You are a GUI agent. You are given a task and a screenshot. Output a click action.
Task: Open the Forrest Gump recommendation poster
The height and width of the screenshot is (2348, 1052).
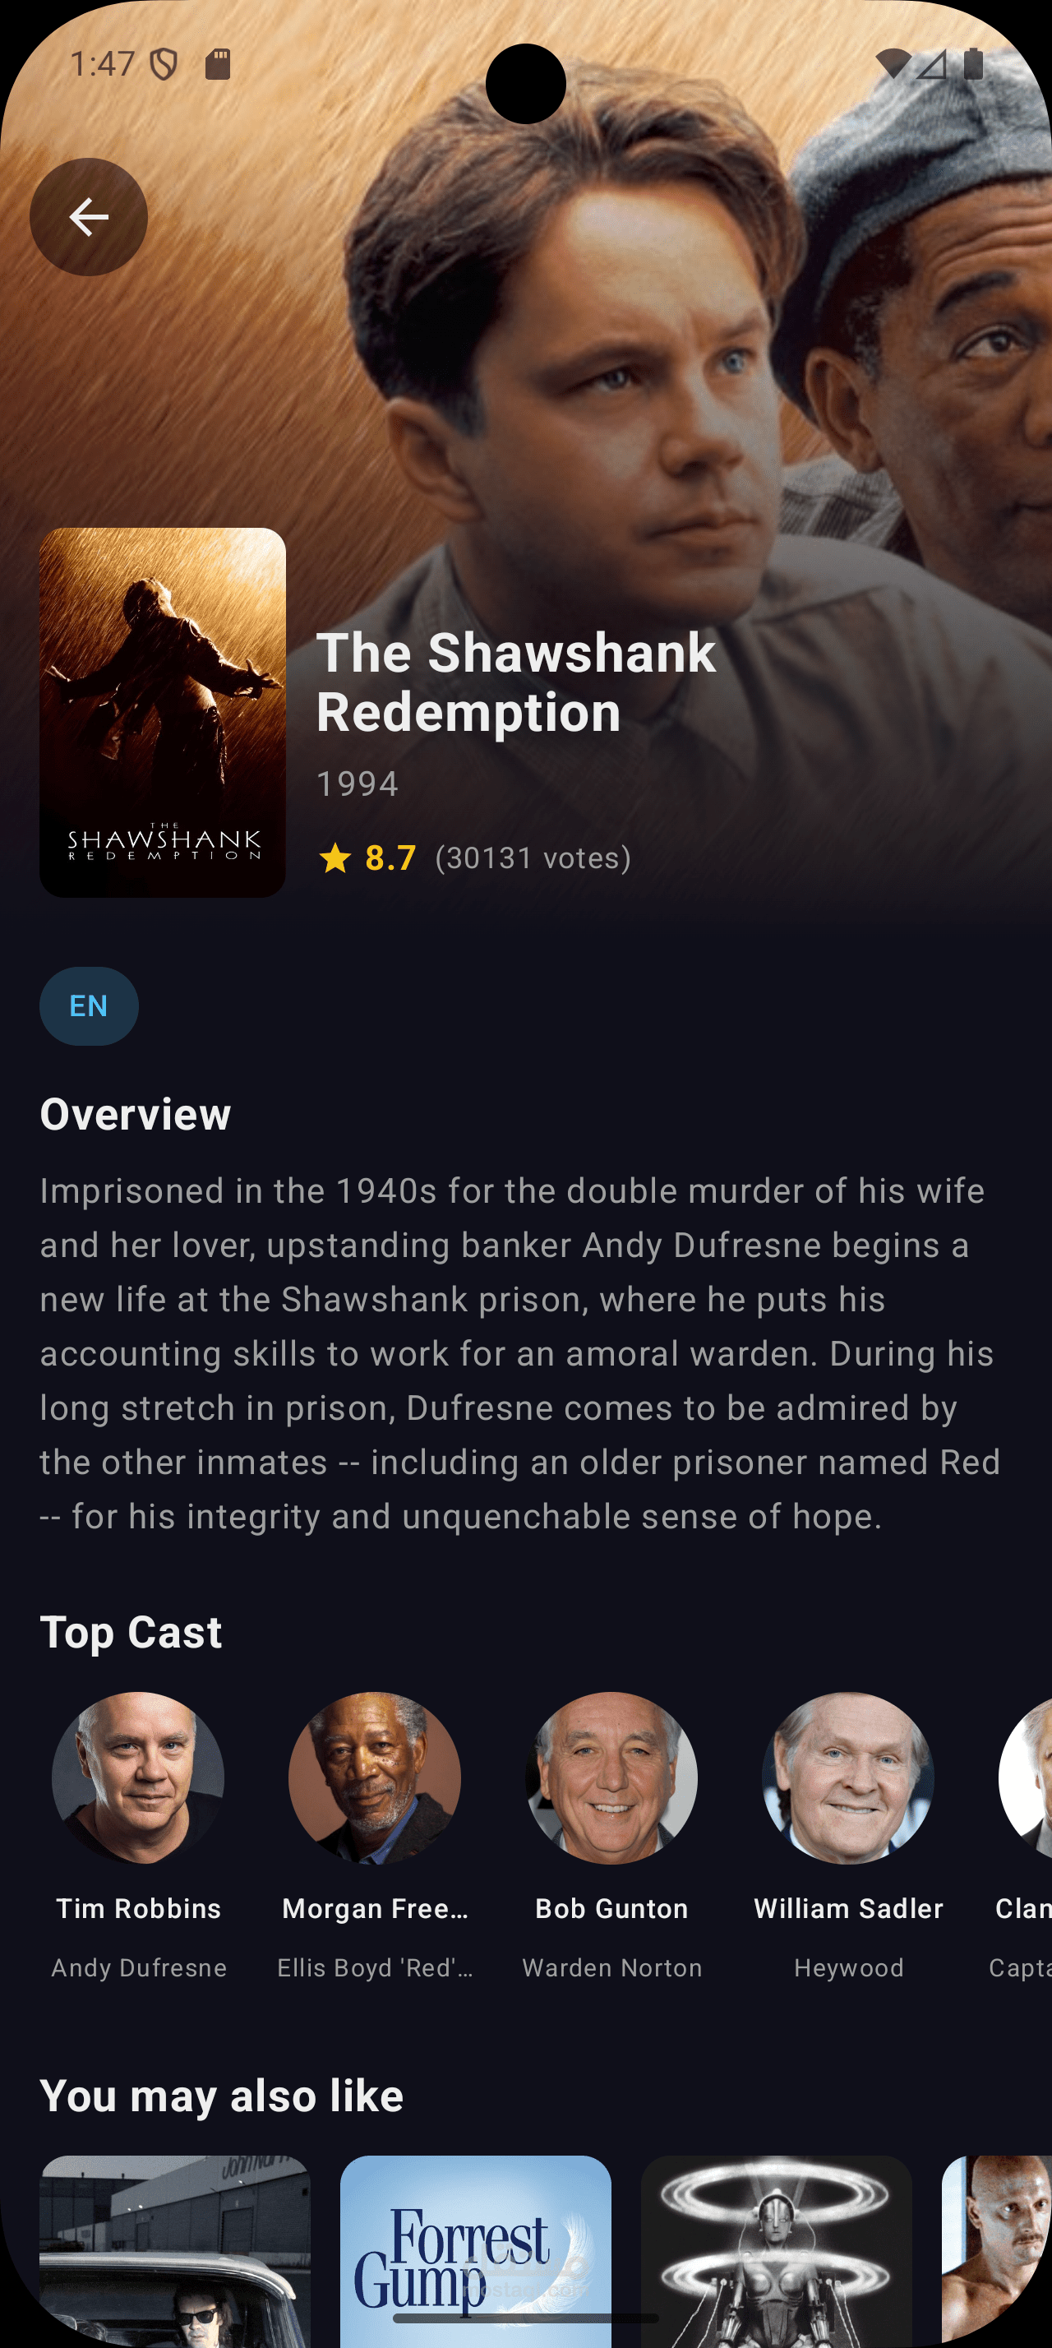(475, 2250)
